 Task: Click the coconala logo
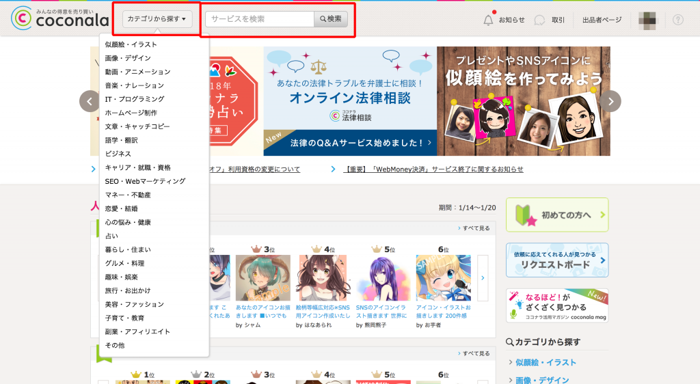pyautogui.click(x=60, y=18)
